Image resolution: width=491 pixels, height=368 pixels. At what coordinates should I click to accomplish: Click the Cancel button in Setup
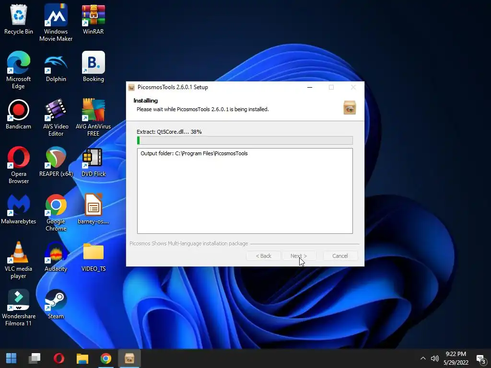(340, 256)
